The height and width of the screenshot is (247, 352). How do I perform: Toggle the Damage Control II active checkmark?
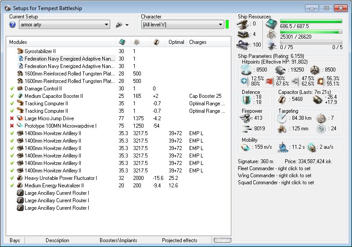click(x=12, y=89)
